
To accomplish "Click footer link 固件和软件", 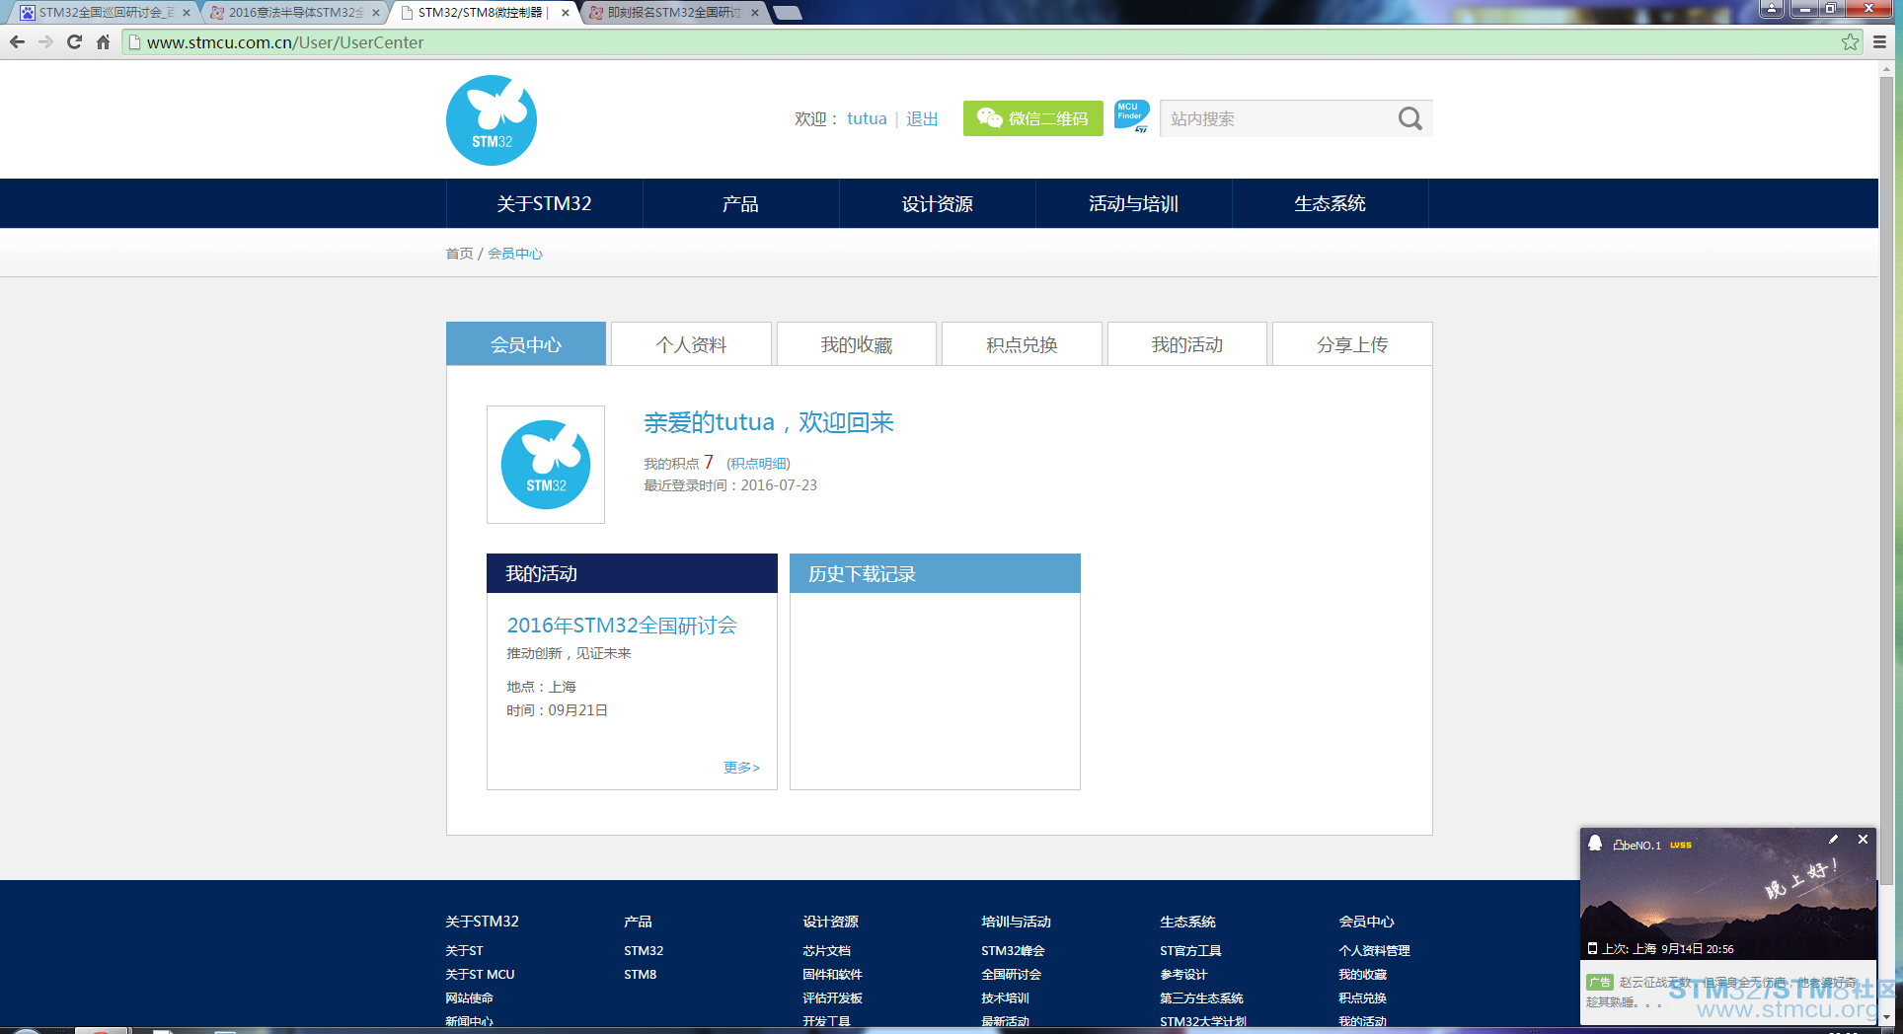I will pyautogui.click(x=832, y=974).
